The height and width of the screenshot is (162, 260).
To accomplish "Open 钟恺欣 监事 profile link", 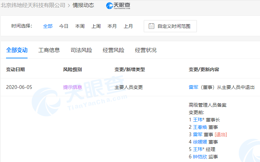I will pos(200,157).
